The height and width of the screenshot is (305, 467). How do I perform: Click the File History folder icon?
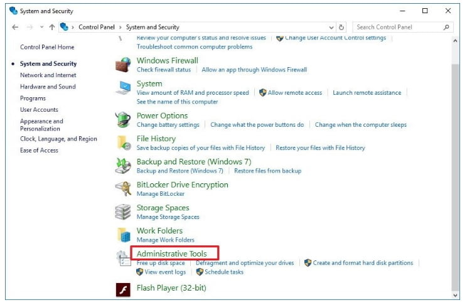tap(123, 142)
